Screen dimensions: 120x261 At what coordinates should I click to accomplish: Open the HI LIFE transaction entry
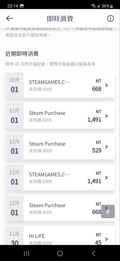click(60, 236)
